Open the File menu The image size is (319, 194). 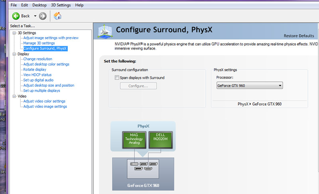click(14, 5)
